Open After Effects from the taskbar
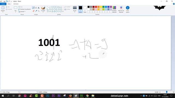Viewport: 175px width, 98px height. coord(59,96)
